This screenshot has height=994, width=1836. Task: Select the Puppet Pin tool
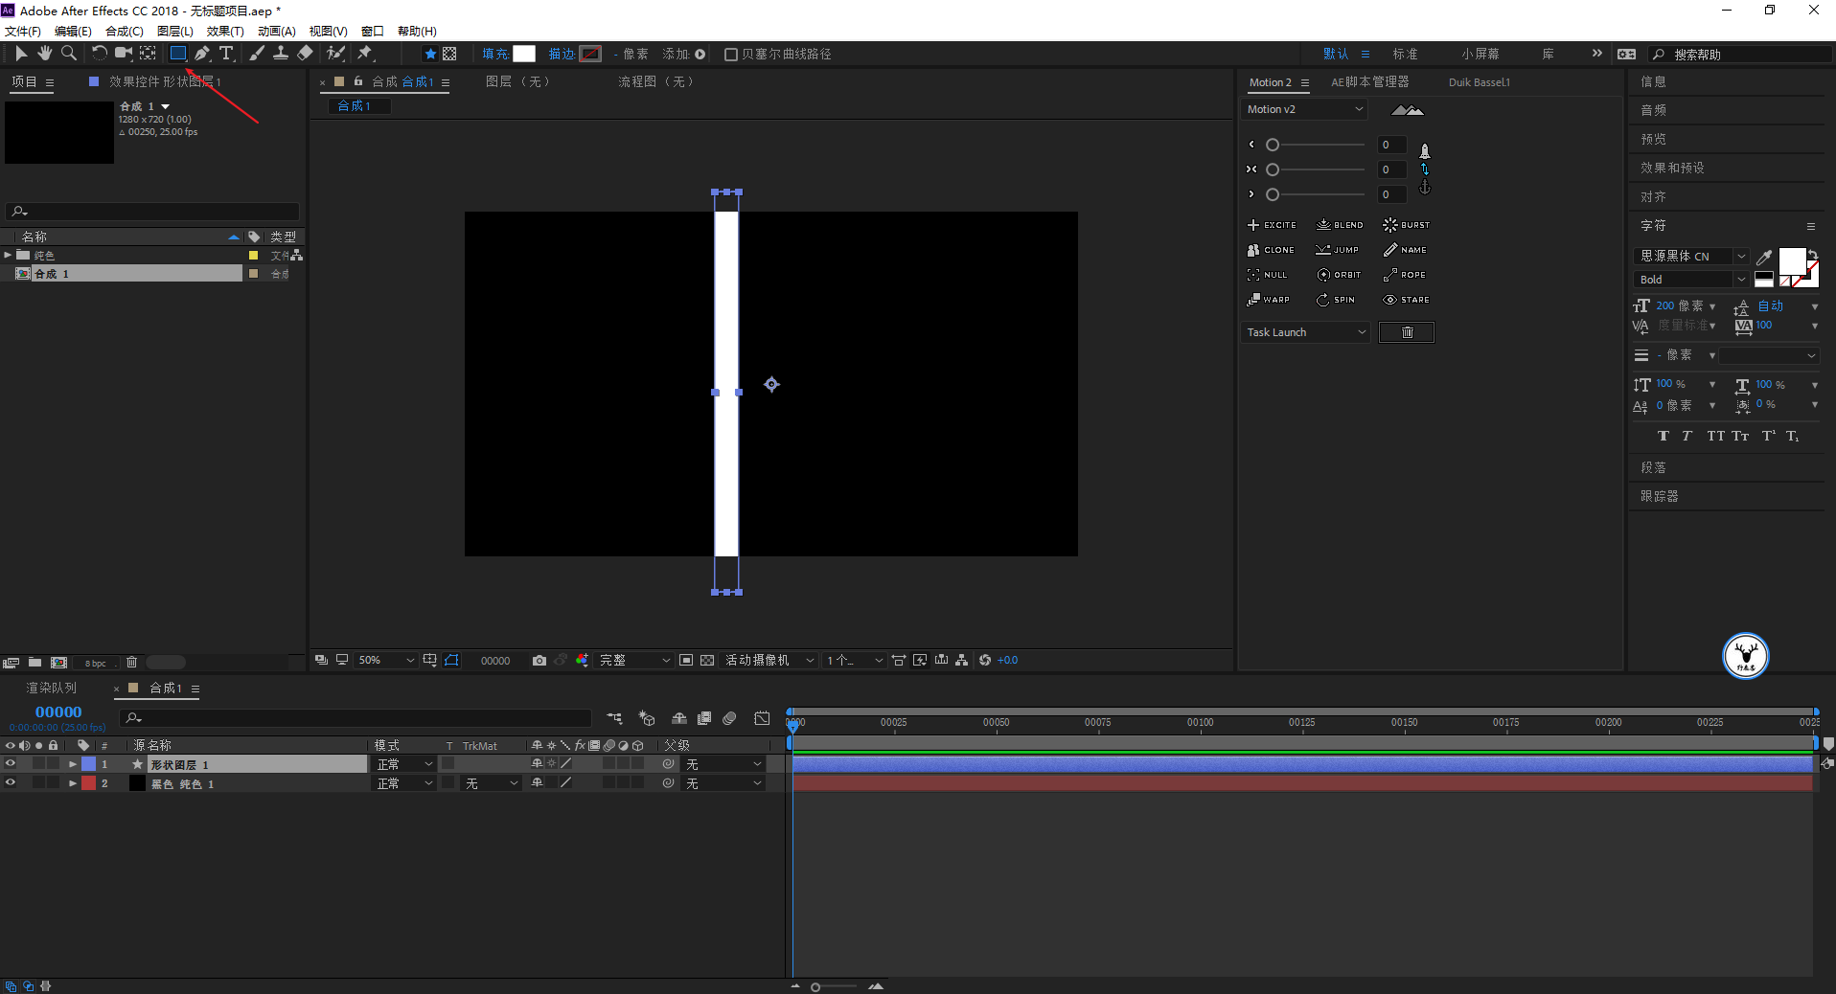coord(365,54)
